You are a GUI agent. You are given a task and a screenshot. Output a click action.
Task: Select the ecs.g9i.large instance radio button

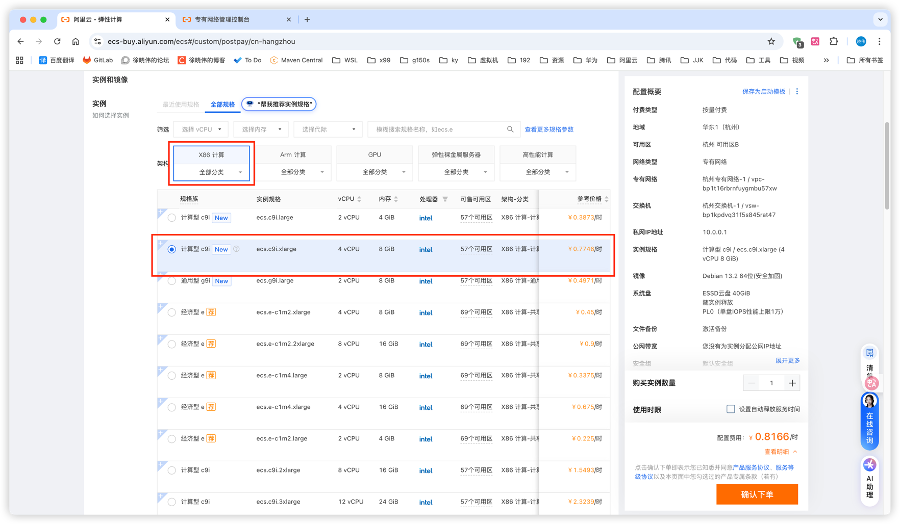172,281
